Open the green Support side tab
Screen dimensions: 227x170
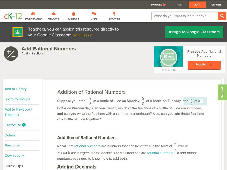(x=222, y=92)
